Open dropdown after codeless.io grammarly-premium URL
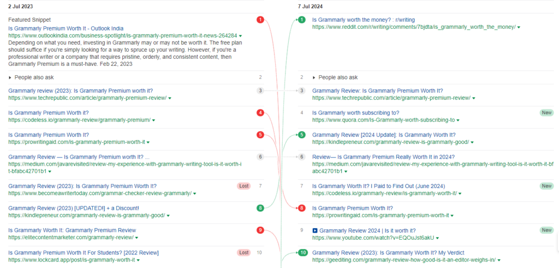Screen dimensions: 559x268 coord(153,120)
